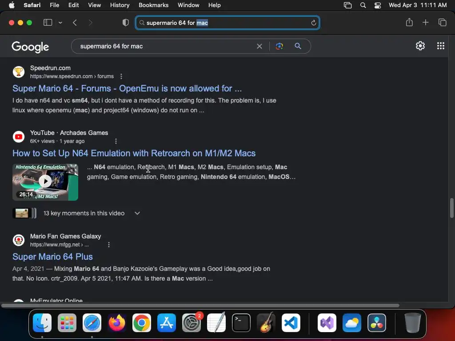Viewport: 455px width, 341px height.
Task: Click the Google logo
Action: (30, 47)
